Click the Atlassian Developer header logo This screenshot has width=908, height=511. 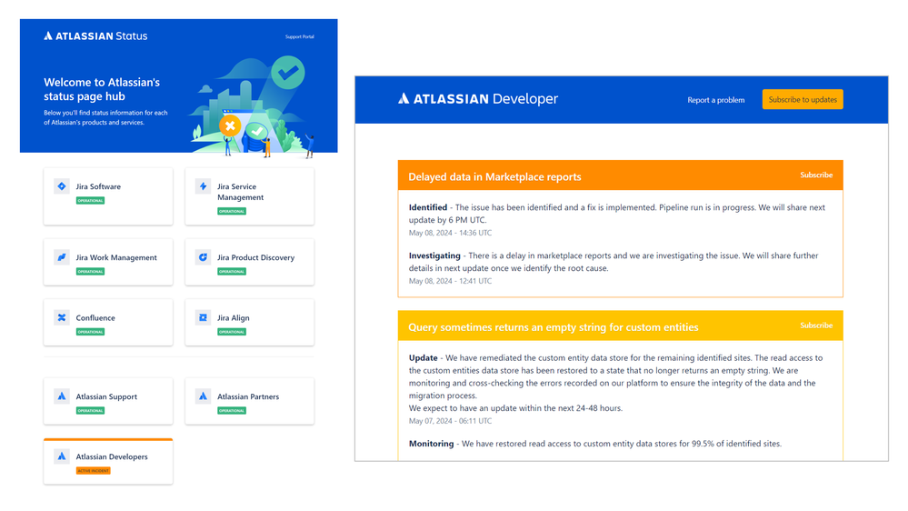click(x=478, y=98)
